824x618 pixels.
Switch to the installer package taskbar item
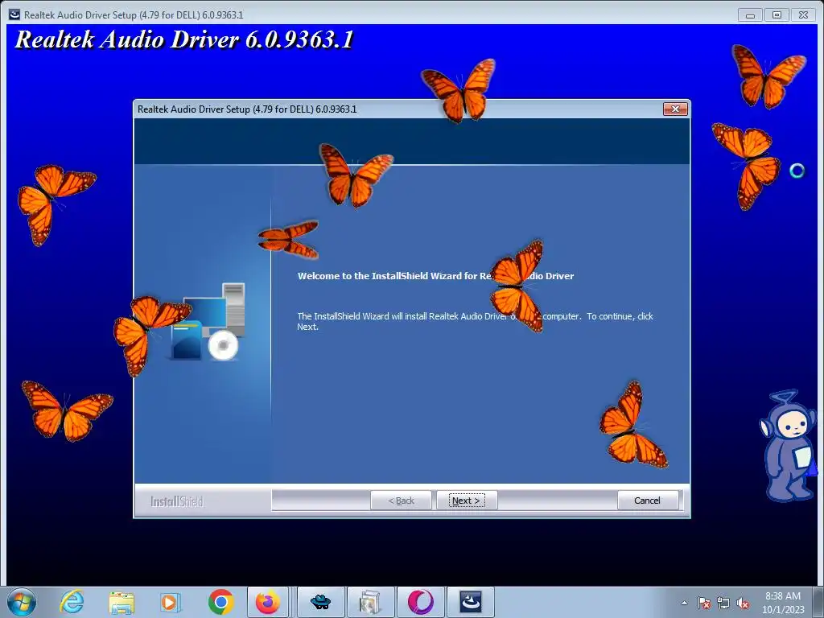pos(370,602)
